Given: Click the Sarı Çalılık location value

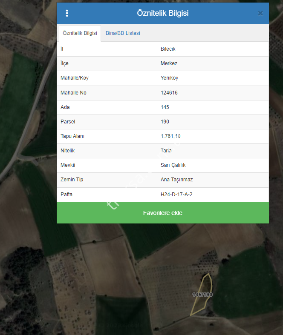Looking at the screenshot, I should [173, 165].
